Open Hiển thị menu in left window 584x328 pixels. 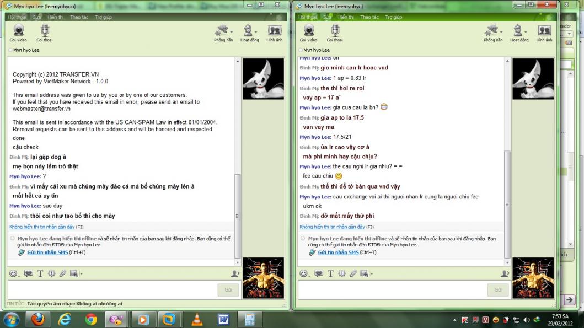tap(56, 17)
